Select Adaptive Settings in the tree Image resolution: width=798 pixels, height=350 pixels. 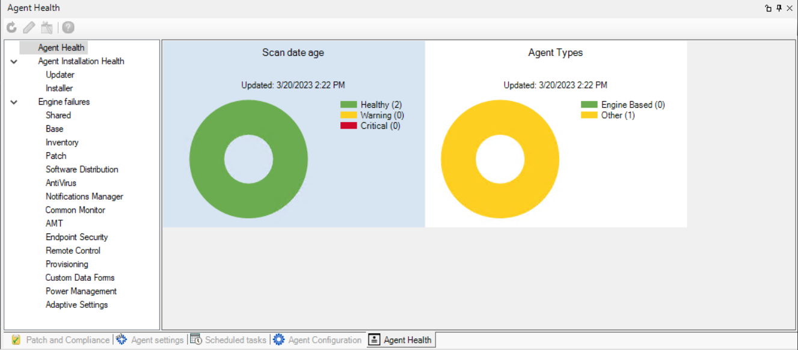(x=76, y=305)
